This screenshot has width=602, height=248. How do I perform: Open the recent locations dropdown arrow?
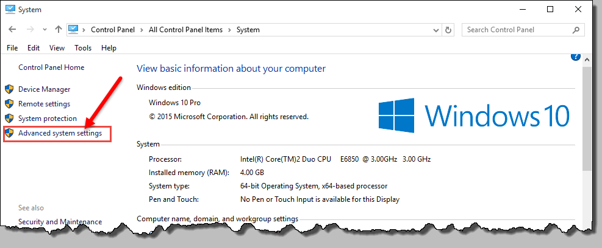(45, 30)
